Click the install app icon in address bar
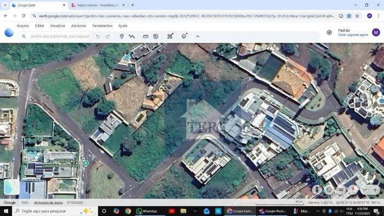Image resolution: width=384 pixels, height=216 pixels. pyautogui.click(x=341, y=16)
